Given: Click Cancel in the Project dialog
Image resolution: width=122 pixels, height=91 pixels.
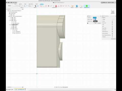Looking at the screenshot, I should (99, 23).
